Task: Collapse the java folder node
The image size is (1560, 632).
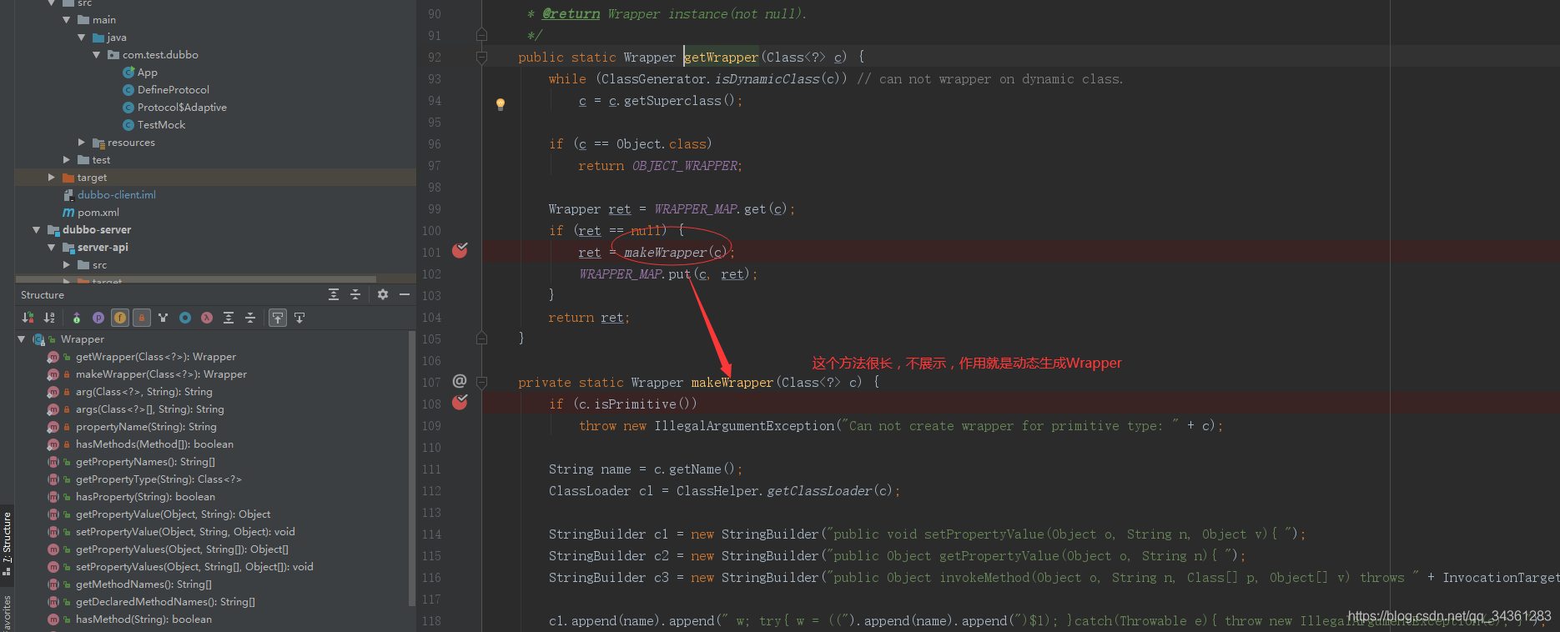Action: (x=82, y=37)
